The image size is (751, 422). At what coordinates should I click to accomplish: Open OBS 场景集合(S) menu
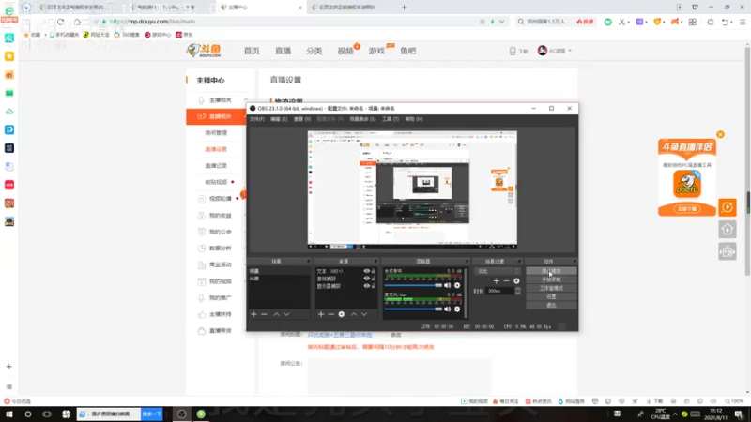click(x=362, y=119)
